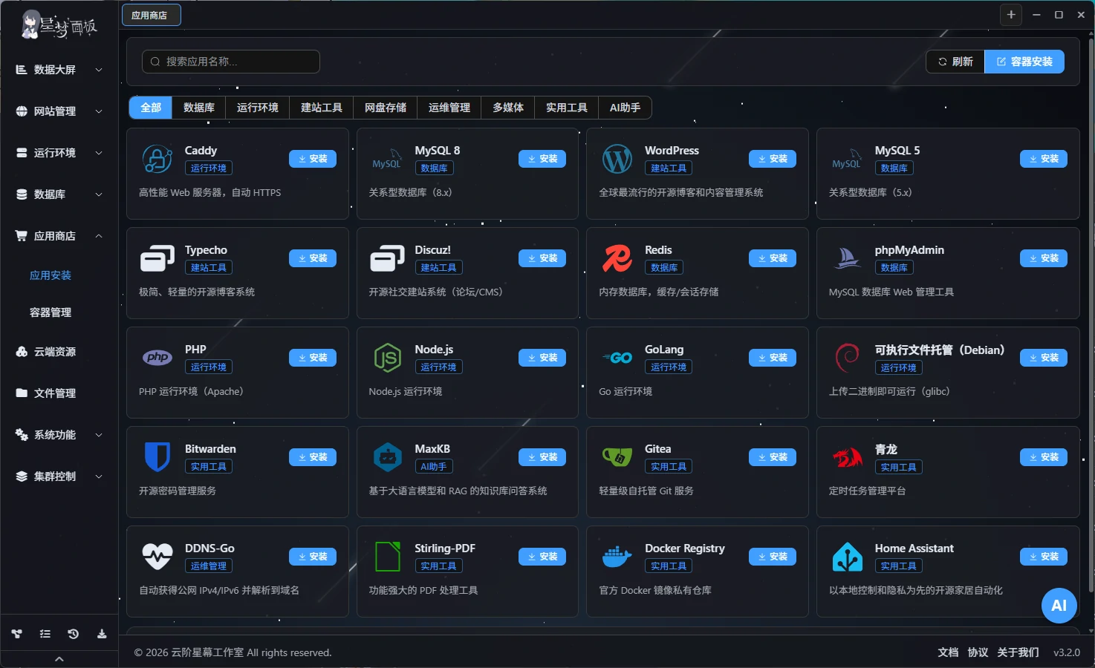The image size is (1095, 668).
Task: Click the GoLang logo icon
Action: [x=617, y=358]
